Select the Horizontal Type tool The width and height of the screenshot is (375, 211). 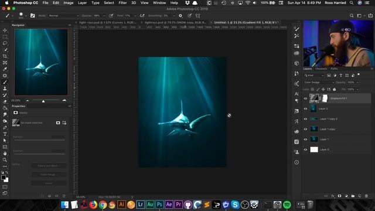click(5, 134)
